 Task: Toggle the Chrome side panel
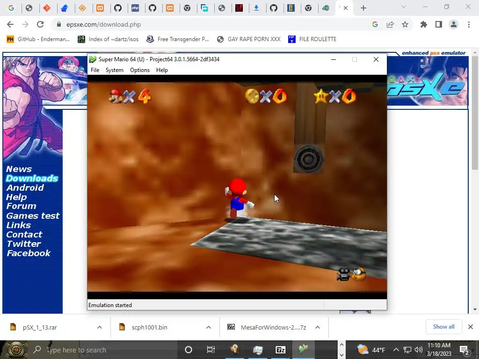pyautogui.click(x=439, y=24)
